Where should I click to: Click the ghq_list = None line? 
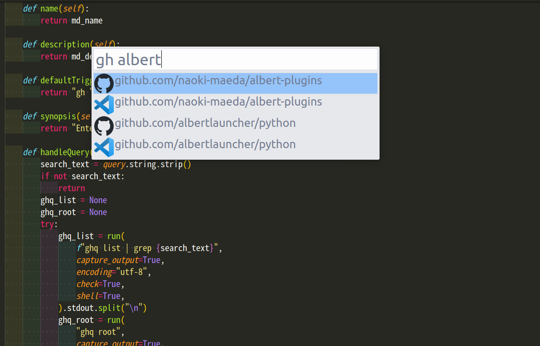tap(71, 200)
